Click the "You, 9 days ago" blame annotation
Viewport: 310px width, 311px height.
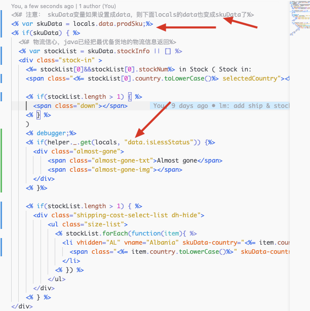(219, 106)
